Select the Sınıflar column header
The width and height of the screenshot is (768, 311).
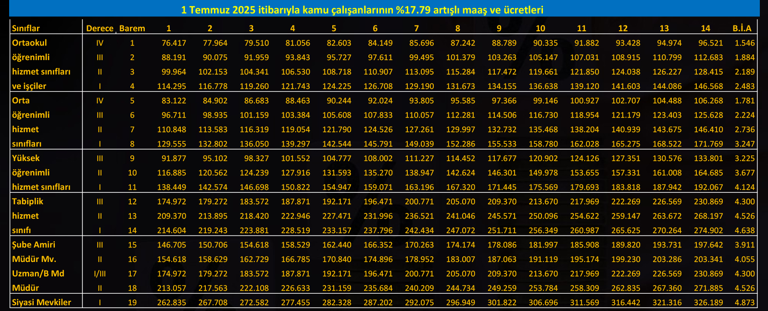coord(26,28)
